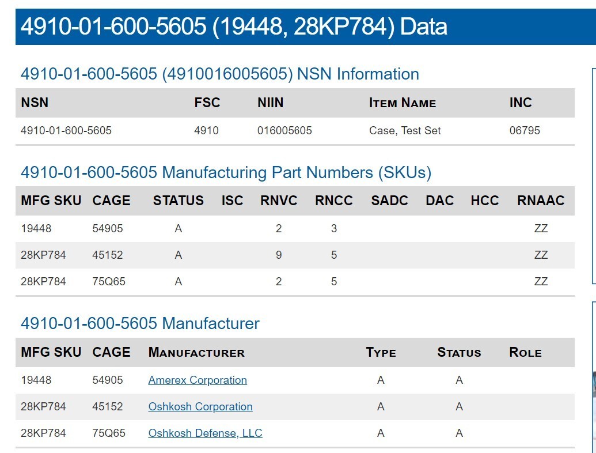Select CAGE 54905 in the Part Numbers table

108,229
